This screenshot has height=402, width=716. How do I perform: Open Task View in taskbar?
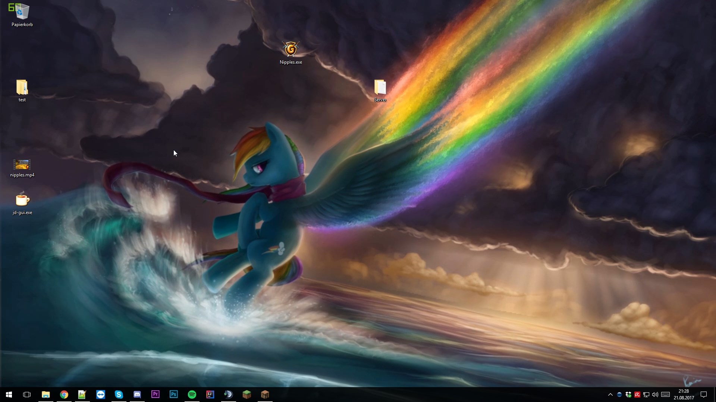pos(27,395)
